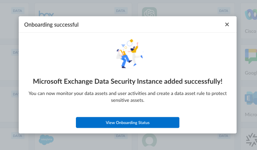This screenshot has height=150, width=257.
Task: Open the Cisco Webex app icon
Action: click(251, 15)
